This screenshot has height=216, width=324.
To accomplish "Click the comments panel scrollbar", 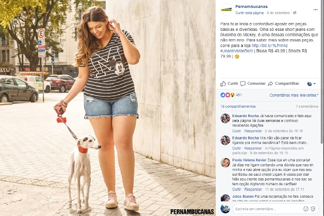I will (x=322, y=72).
